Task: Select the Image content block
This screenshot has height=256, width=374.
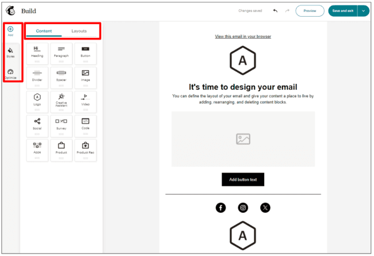Action: coord(85,77)
